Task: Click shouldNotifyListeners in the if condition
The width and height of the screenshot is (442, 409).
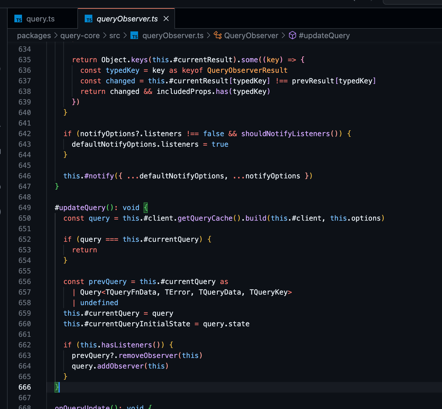Action: click(x=285, y=134)
